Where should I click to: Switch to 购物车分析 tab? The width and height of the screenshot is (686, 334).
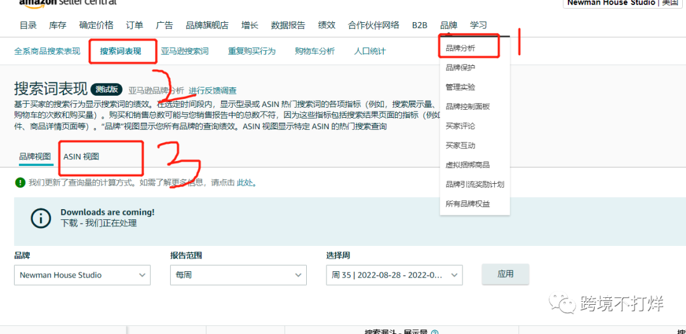point(314,51)
